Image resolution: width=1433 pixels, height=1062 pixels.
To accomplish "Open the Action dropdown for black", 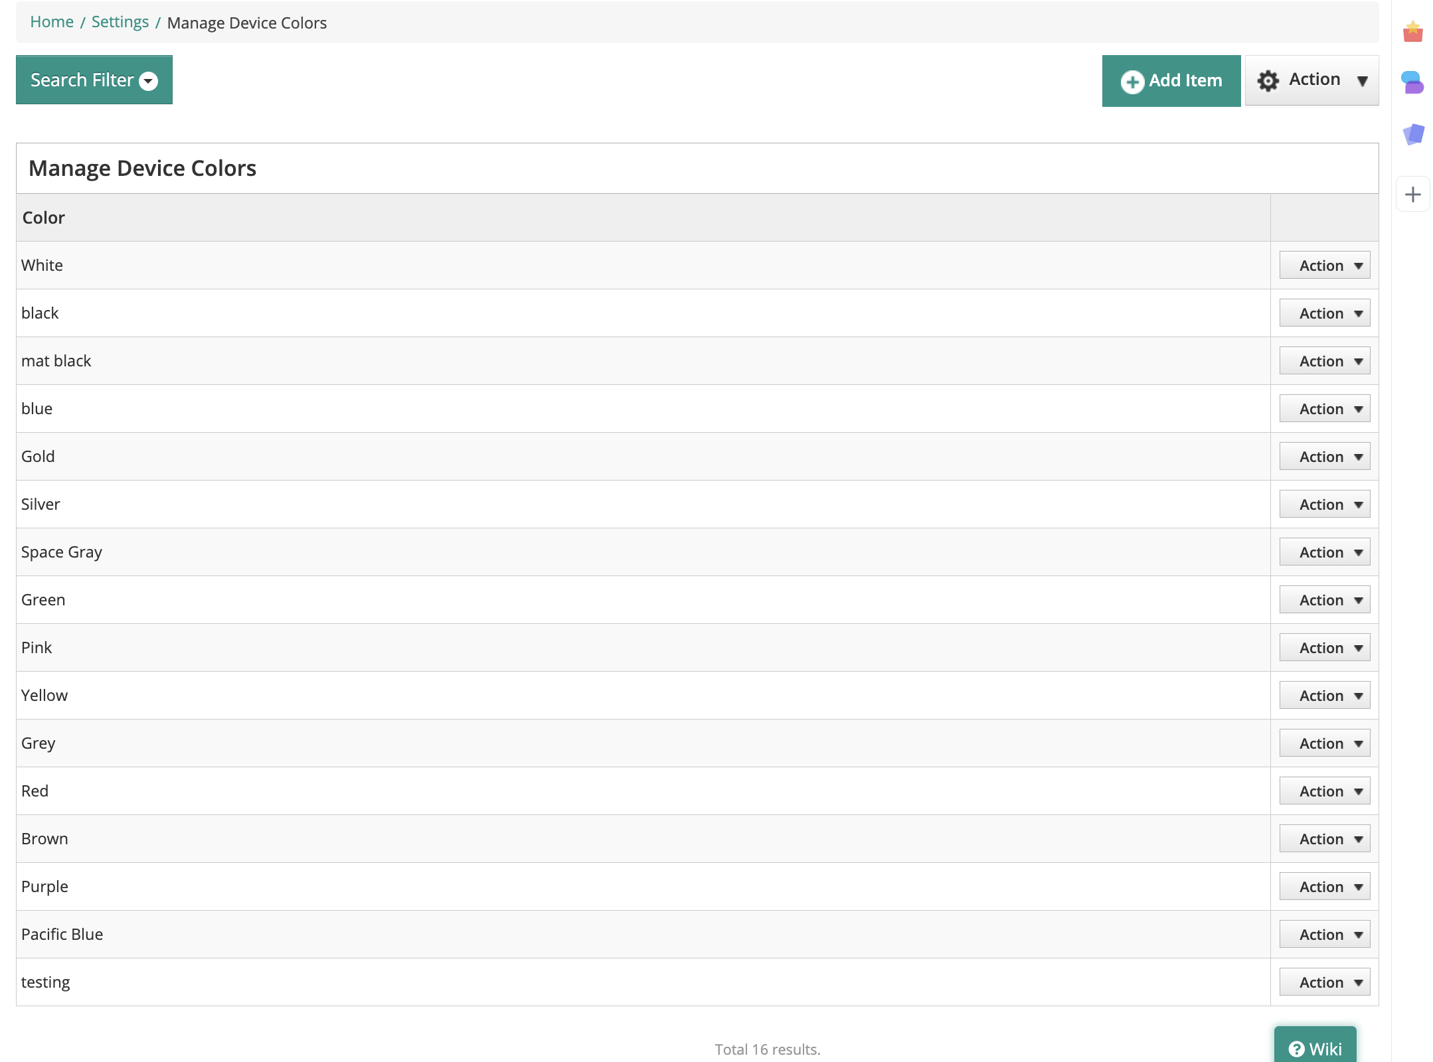I will pyautogui.click(x=1324, y=313).
